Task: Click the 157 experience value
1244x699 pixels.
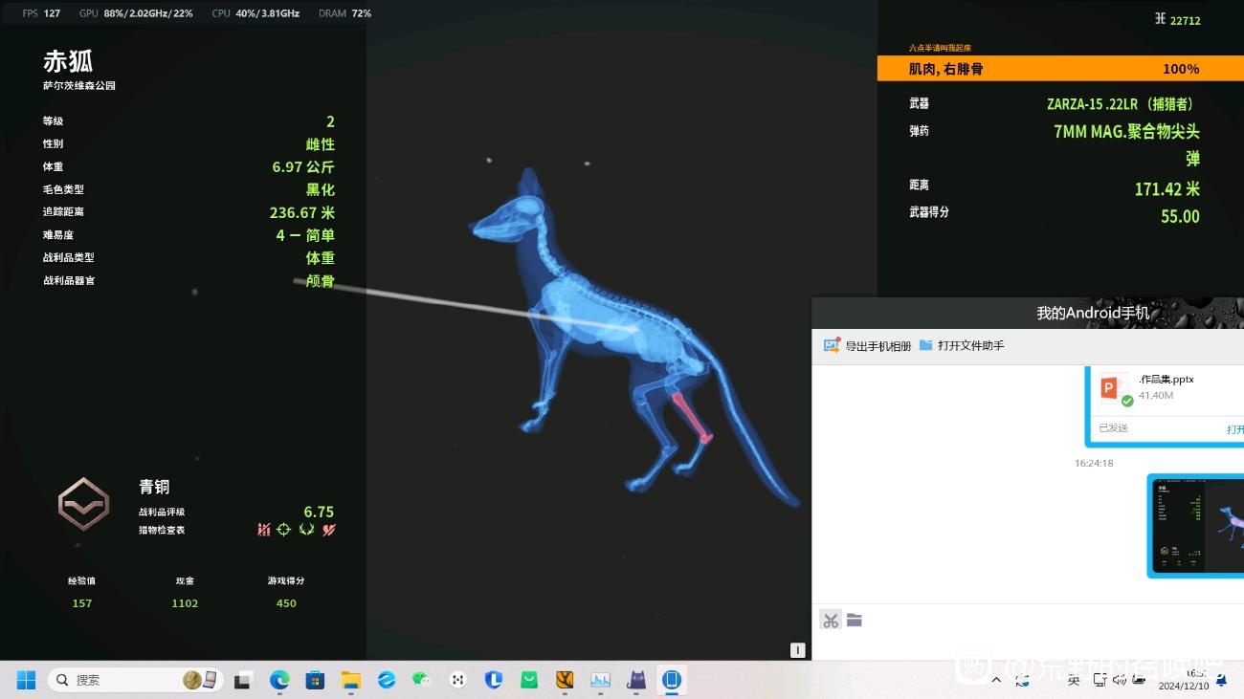Action: coord(82,603)
